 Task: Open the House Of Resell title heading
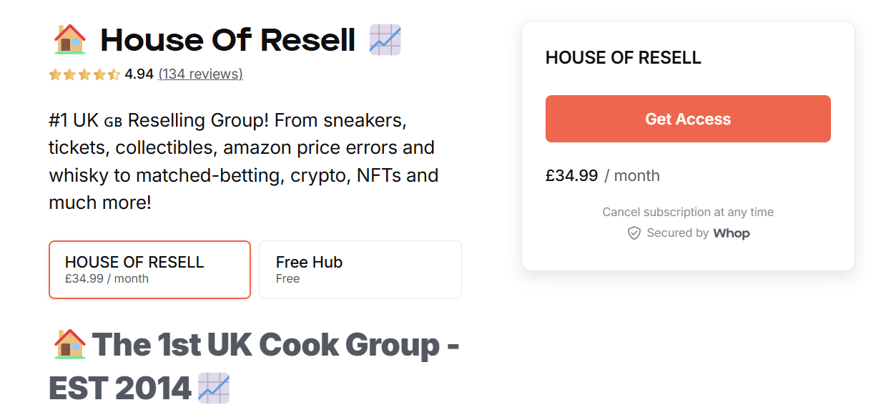point(228,40)
